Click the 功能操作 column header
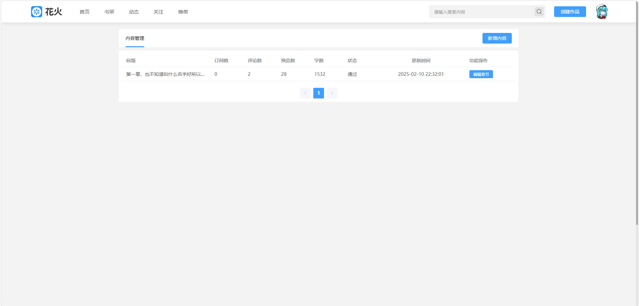The width and height of the screenshot is (639, 306). coord(479,61)
